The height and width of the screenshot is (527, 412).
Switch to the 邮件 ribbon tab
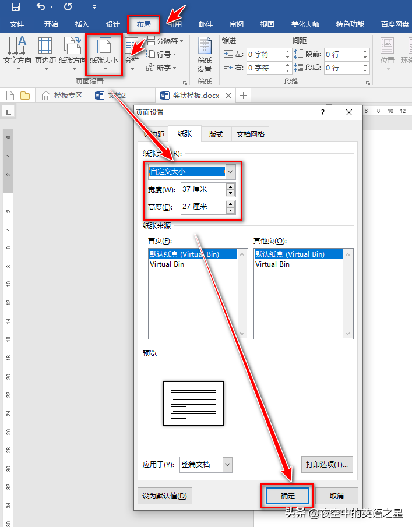(206, 24)
